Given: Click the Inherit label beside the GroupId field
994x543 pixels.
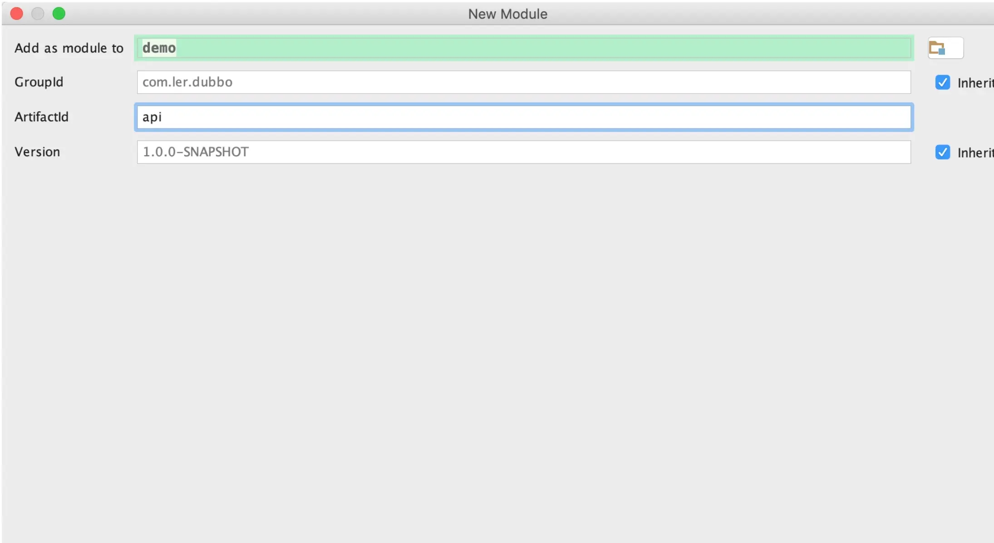Looking at the screenshot, I should (x=975, y=83).
